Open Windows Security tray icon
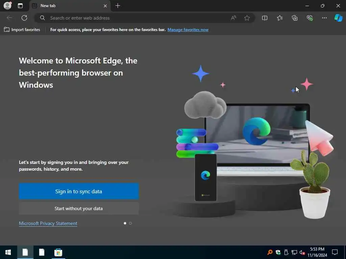The height and width of the screenshot is (259, 346). [278, 252]
